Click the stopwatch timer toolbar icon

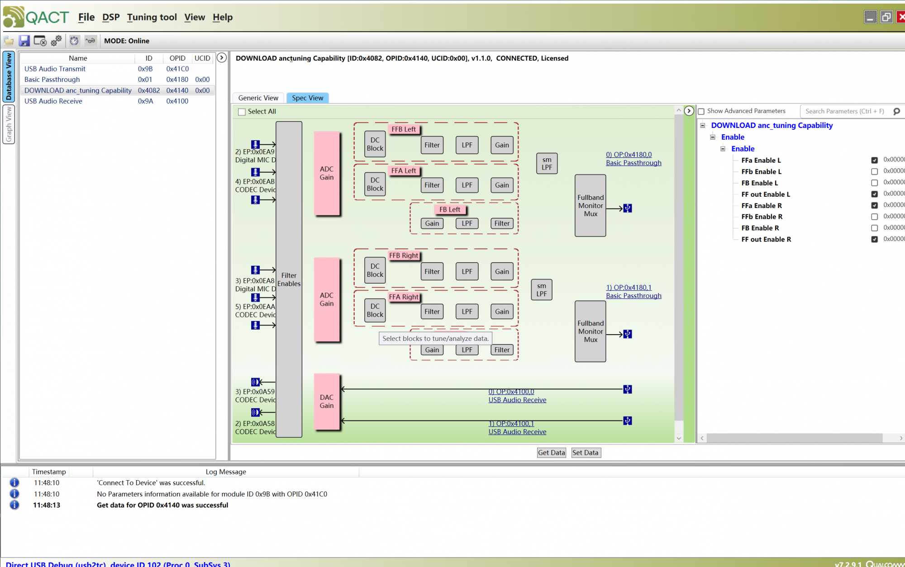coord(74,41)
